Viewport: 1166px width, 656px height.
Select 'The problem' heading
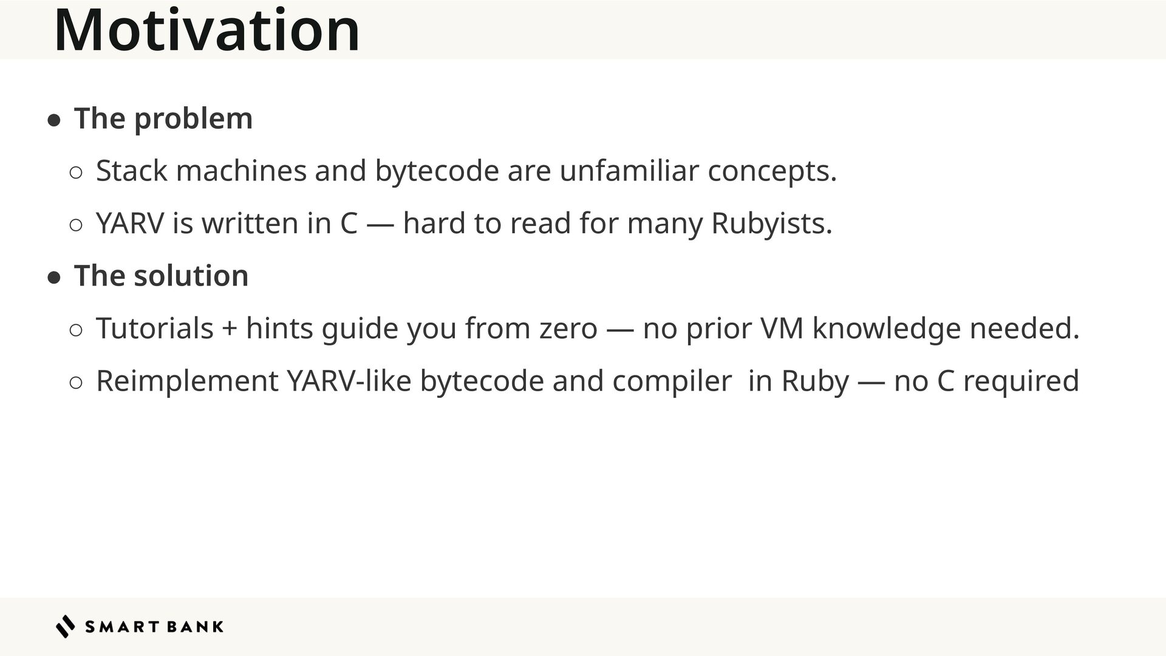click(163, 118)
